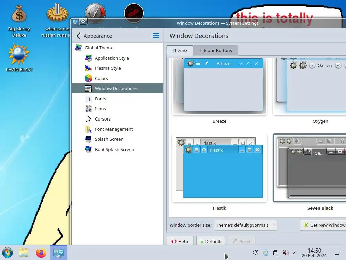This screenshot has height=260, width=346.
Task: Open Splash Screen settings
Action: click(118, 139)
